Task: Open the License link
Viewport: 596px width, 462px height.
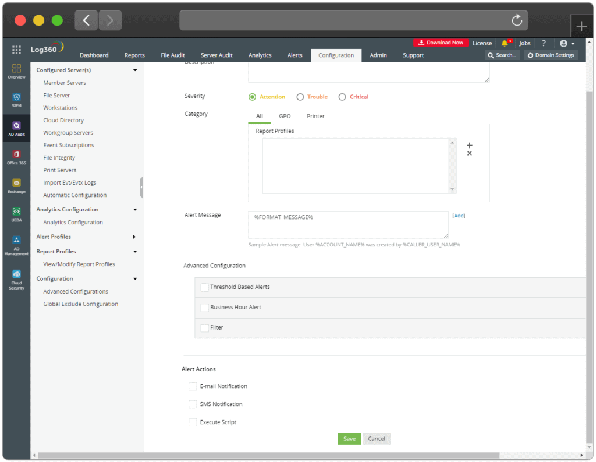Action: 482,43
